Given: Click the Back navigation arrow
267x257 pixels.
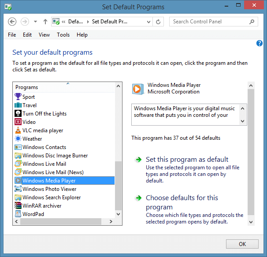Looking at the screenshot, I should click(12, 22).
